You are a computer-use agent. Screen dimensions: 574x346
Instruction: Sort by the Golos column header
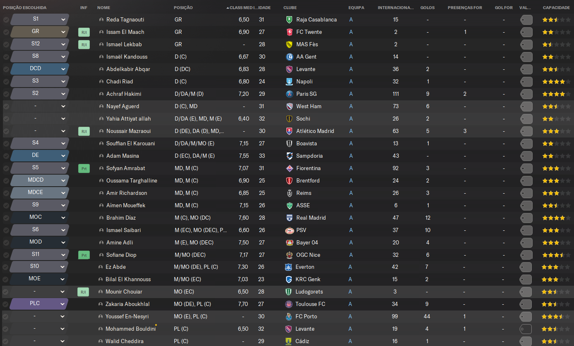[x=427, y=8]
